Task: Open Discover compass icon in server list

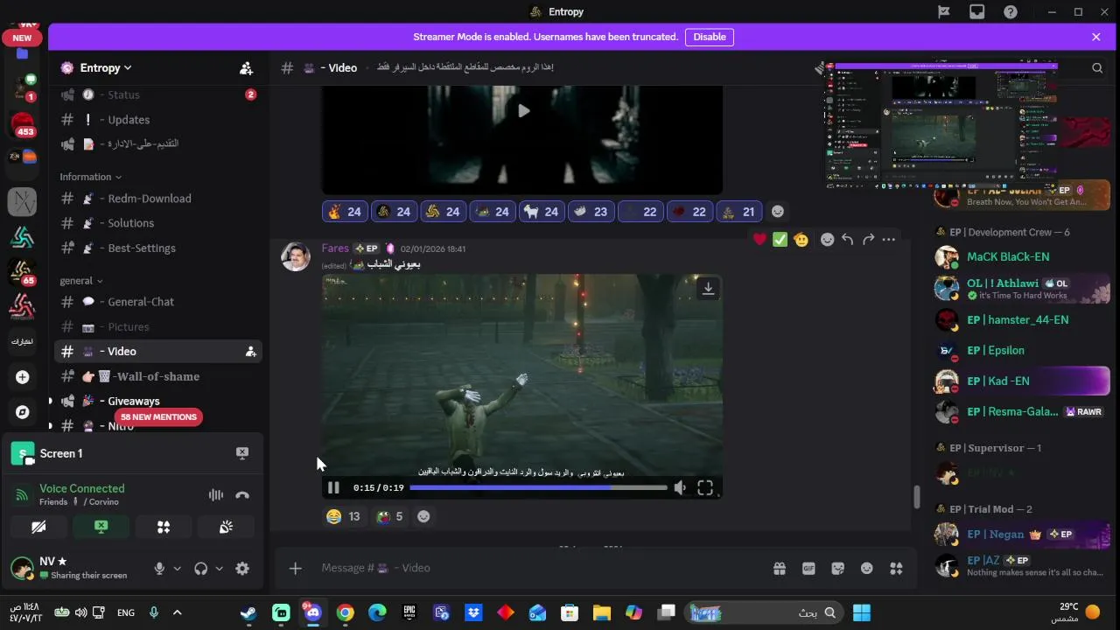Action: pos(23,412)
